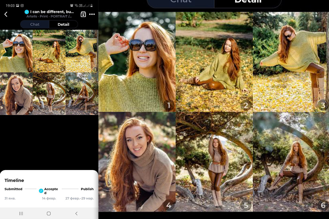Select enlarged photo 4 of woman in beige turtleneck

pyautogui.click(x=137, y=162)
